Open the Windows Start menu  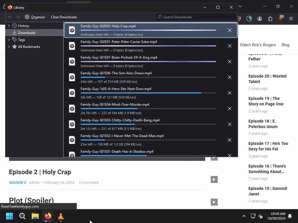[10, 216]
